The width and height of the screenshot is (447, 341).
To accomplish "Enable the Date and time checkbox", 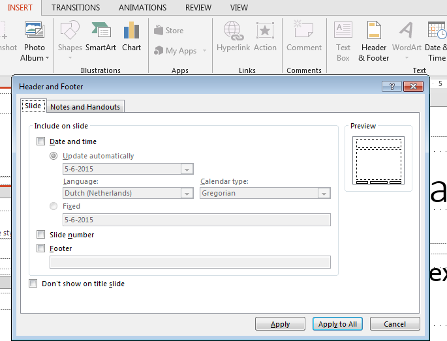I will 41,141.
